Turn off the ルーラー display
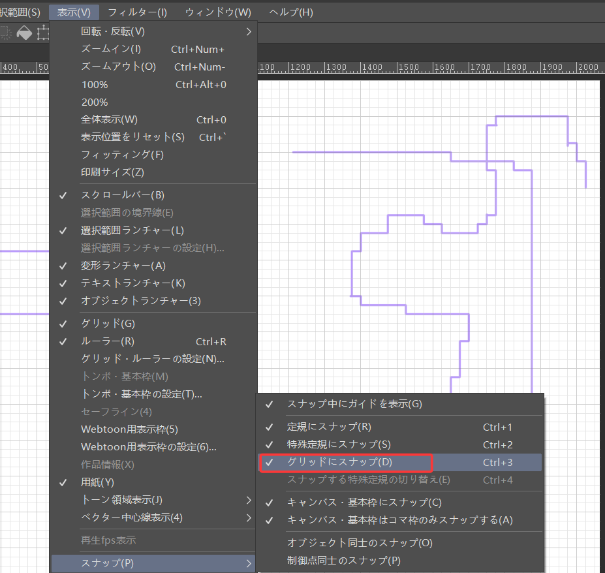605x573 pixels. click(98, 341)
